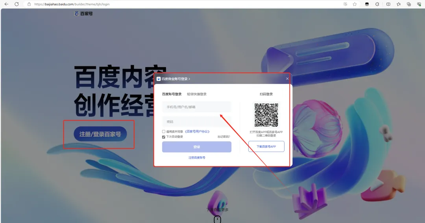
Task: Focus the 手机号/用户名/邮箱 input field
Action: [x=196, y=107]
